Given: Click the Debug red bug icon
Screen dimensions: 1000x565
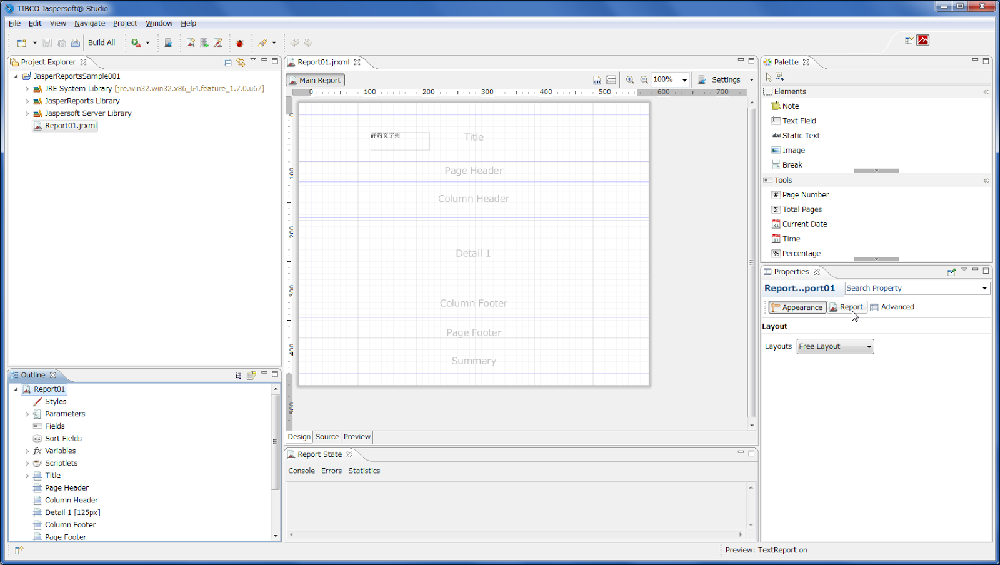Looking at the screenshot, I should pyautogui.click(x=239, y=43).
